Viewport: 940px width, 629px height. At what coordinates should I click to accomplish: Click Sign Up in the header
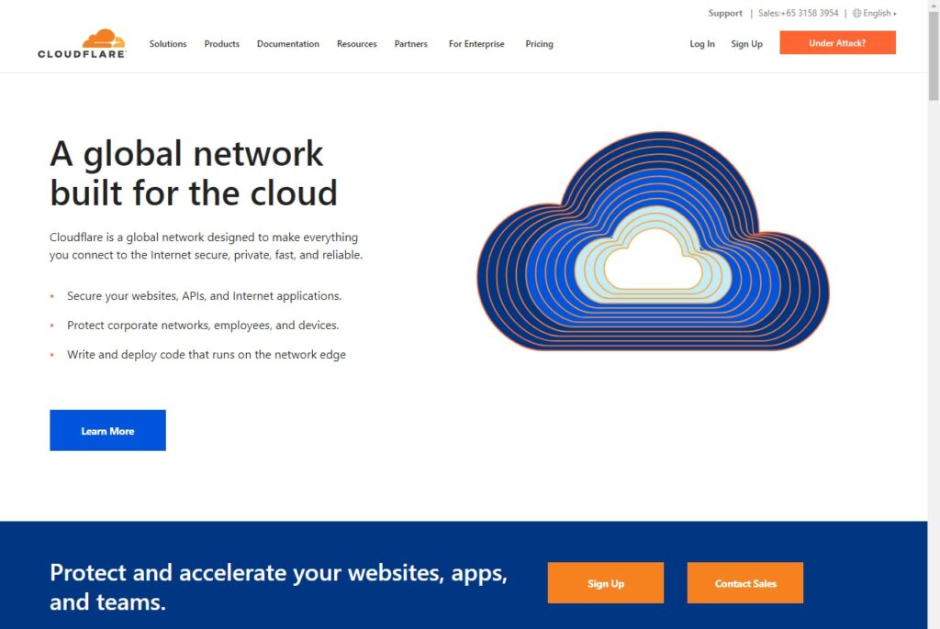point(747,44)
